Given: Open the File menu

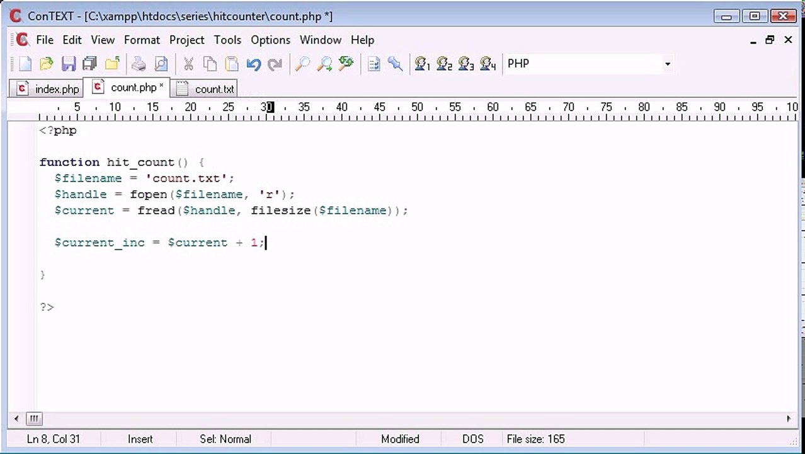Looking at the screenshot, I should click(45, 40).
